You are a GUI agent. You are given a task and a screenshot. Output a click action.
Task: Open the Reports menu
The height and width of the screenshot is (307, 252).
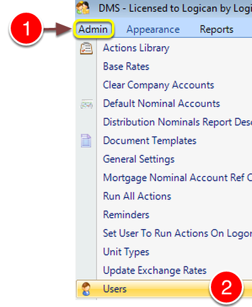click(217, 29)
